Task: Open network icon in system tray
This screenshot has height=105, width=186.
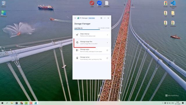Action: pos(167,103)
